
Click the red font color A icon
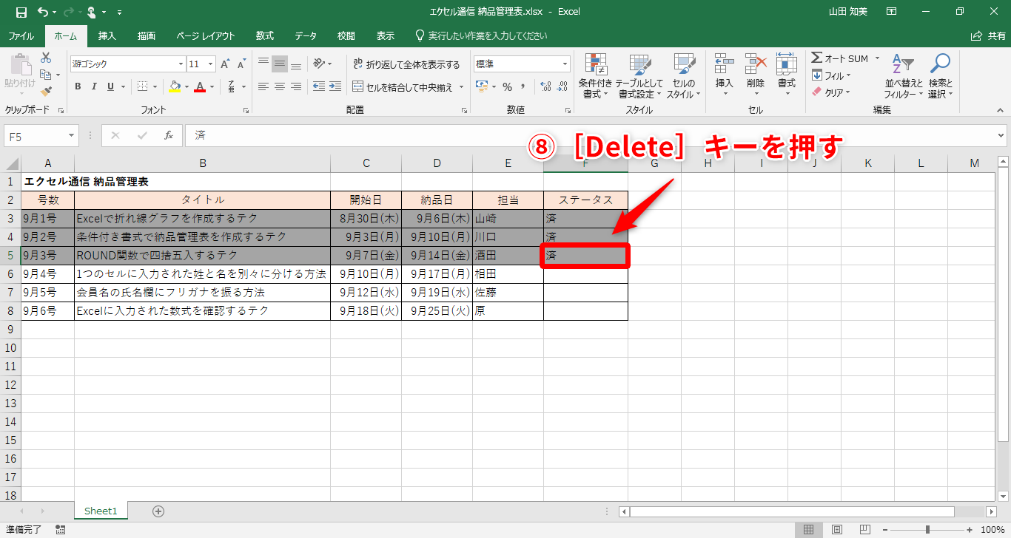[199, 86]
